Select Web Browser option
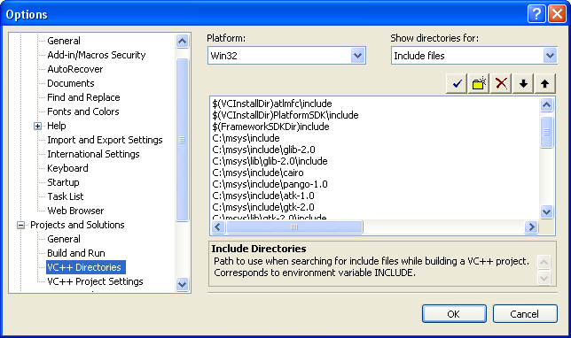The image size is (571, 338). pyautogui.click(x=75, y=211)
